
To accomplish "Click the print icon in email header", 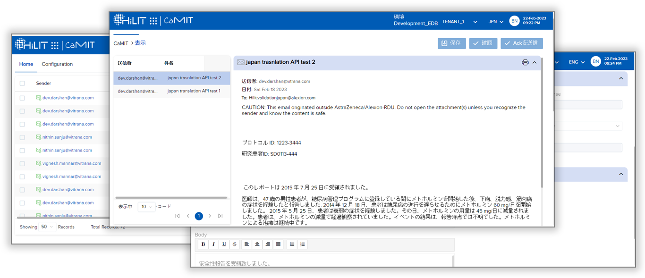I will 525,62.
